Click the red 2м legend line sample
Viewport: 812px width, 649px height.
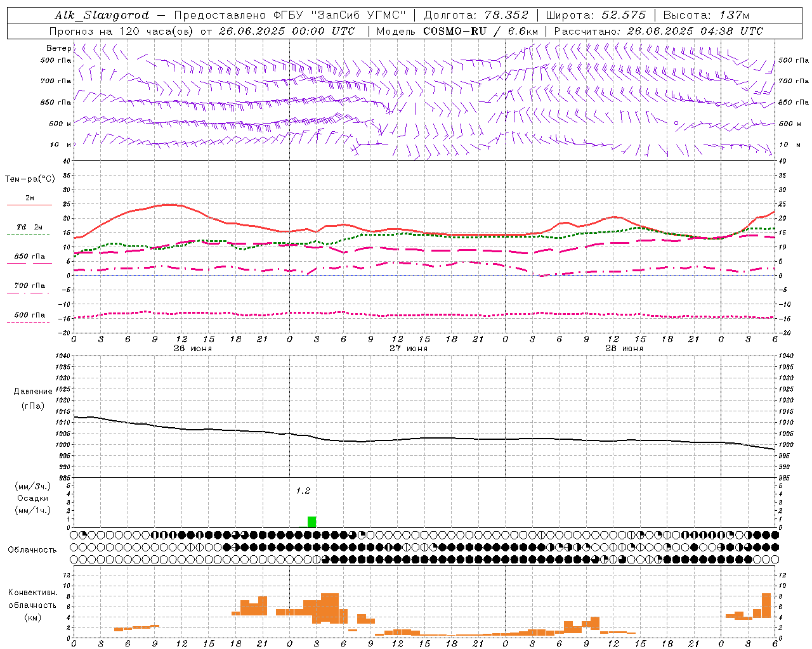(29, 205)
